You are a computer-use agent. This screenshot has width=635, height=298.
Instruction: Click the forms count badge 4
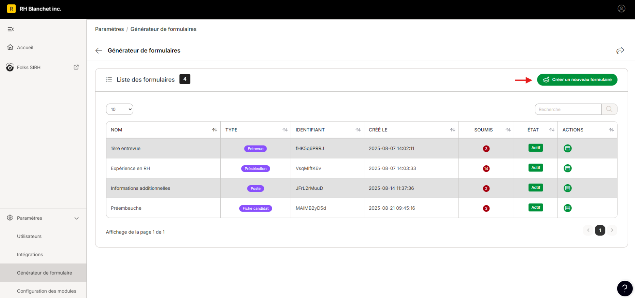pos(185,79)
